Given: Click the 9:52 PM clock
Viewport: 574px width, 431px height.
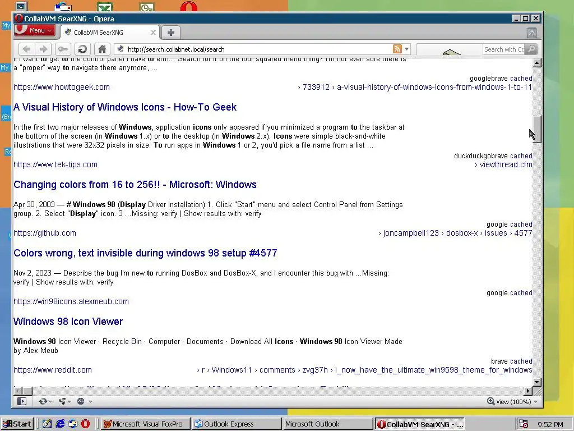Looking at the screenshot, I should pyautogui.click(x=550, y=424).
